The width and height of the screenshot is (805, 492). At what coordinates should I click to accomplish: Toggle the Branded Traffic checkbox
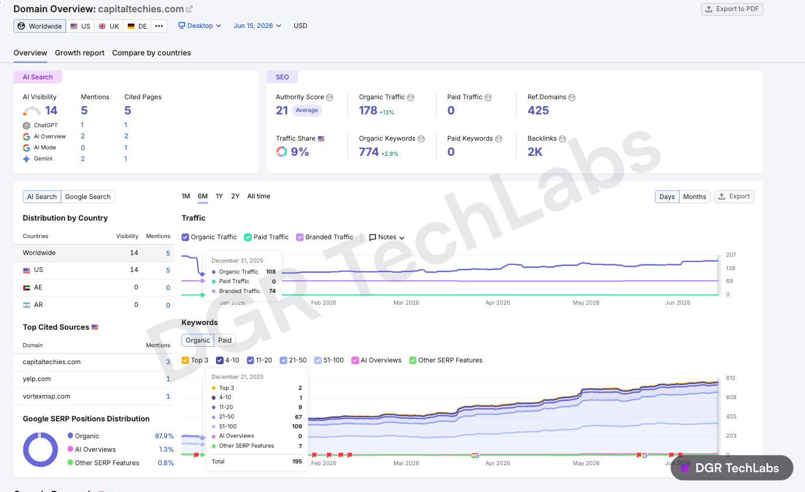click(x=300, y=237)
